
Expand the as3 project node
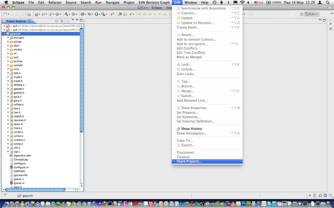4,26
